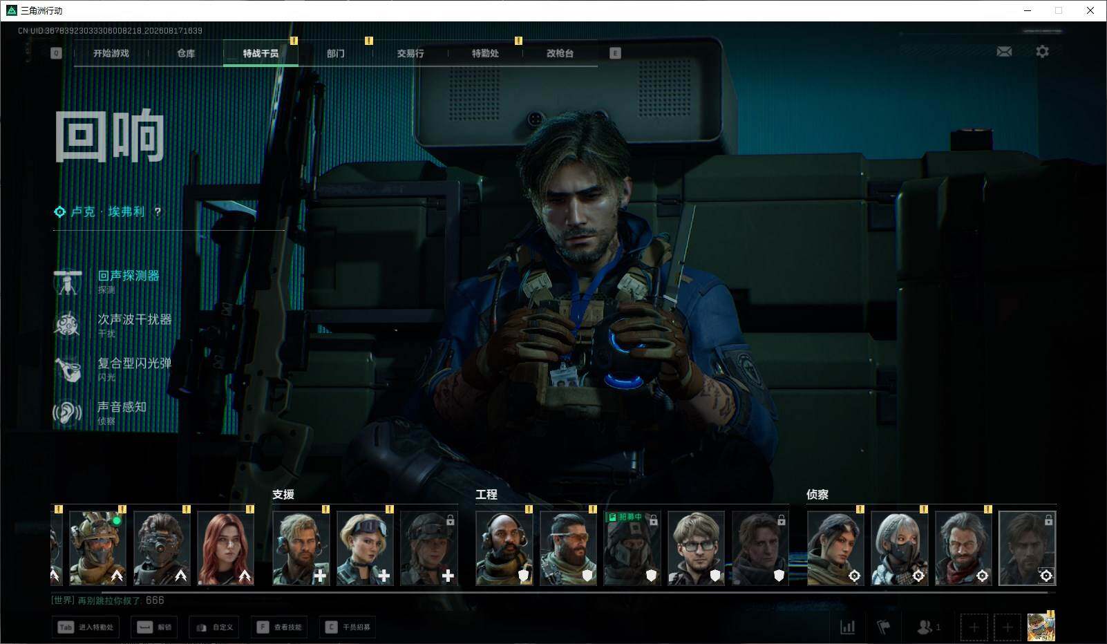Select the 特战干员 tab
1107x644 pixels.
click(x=261, y=53)
